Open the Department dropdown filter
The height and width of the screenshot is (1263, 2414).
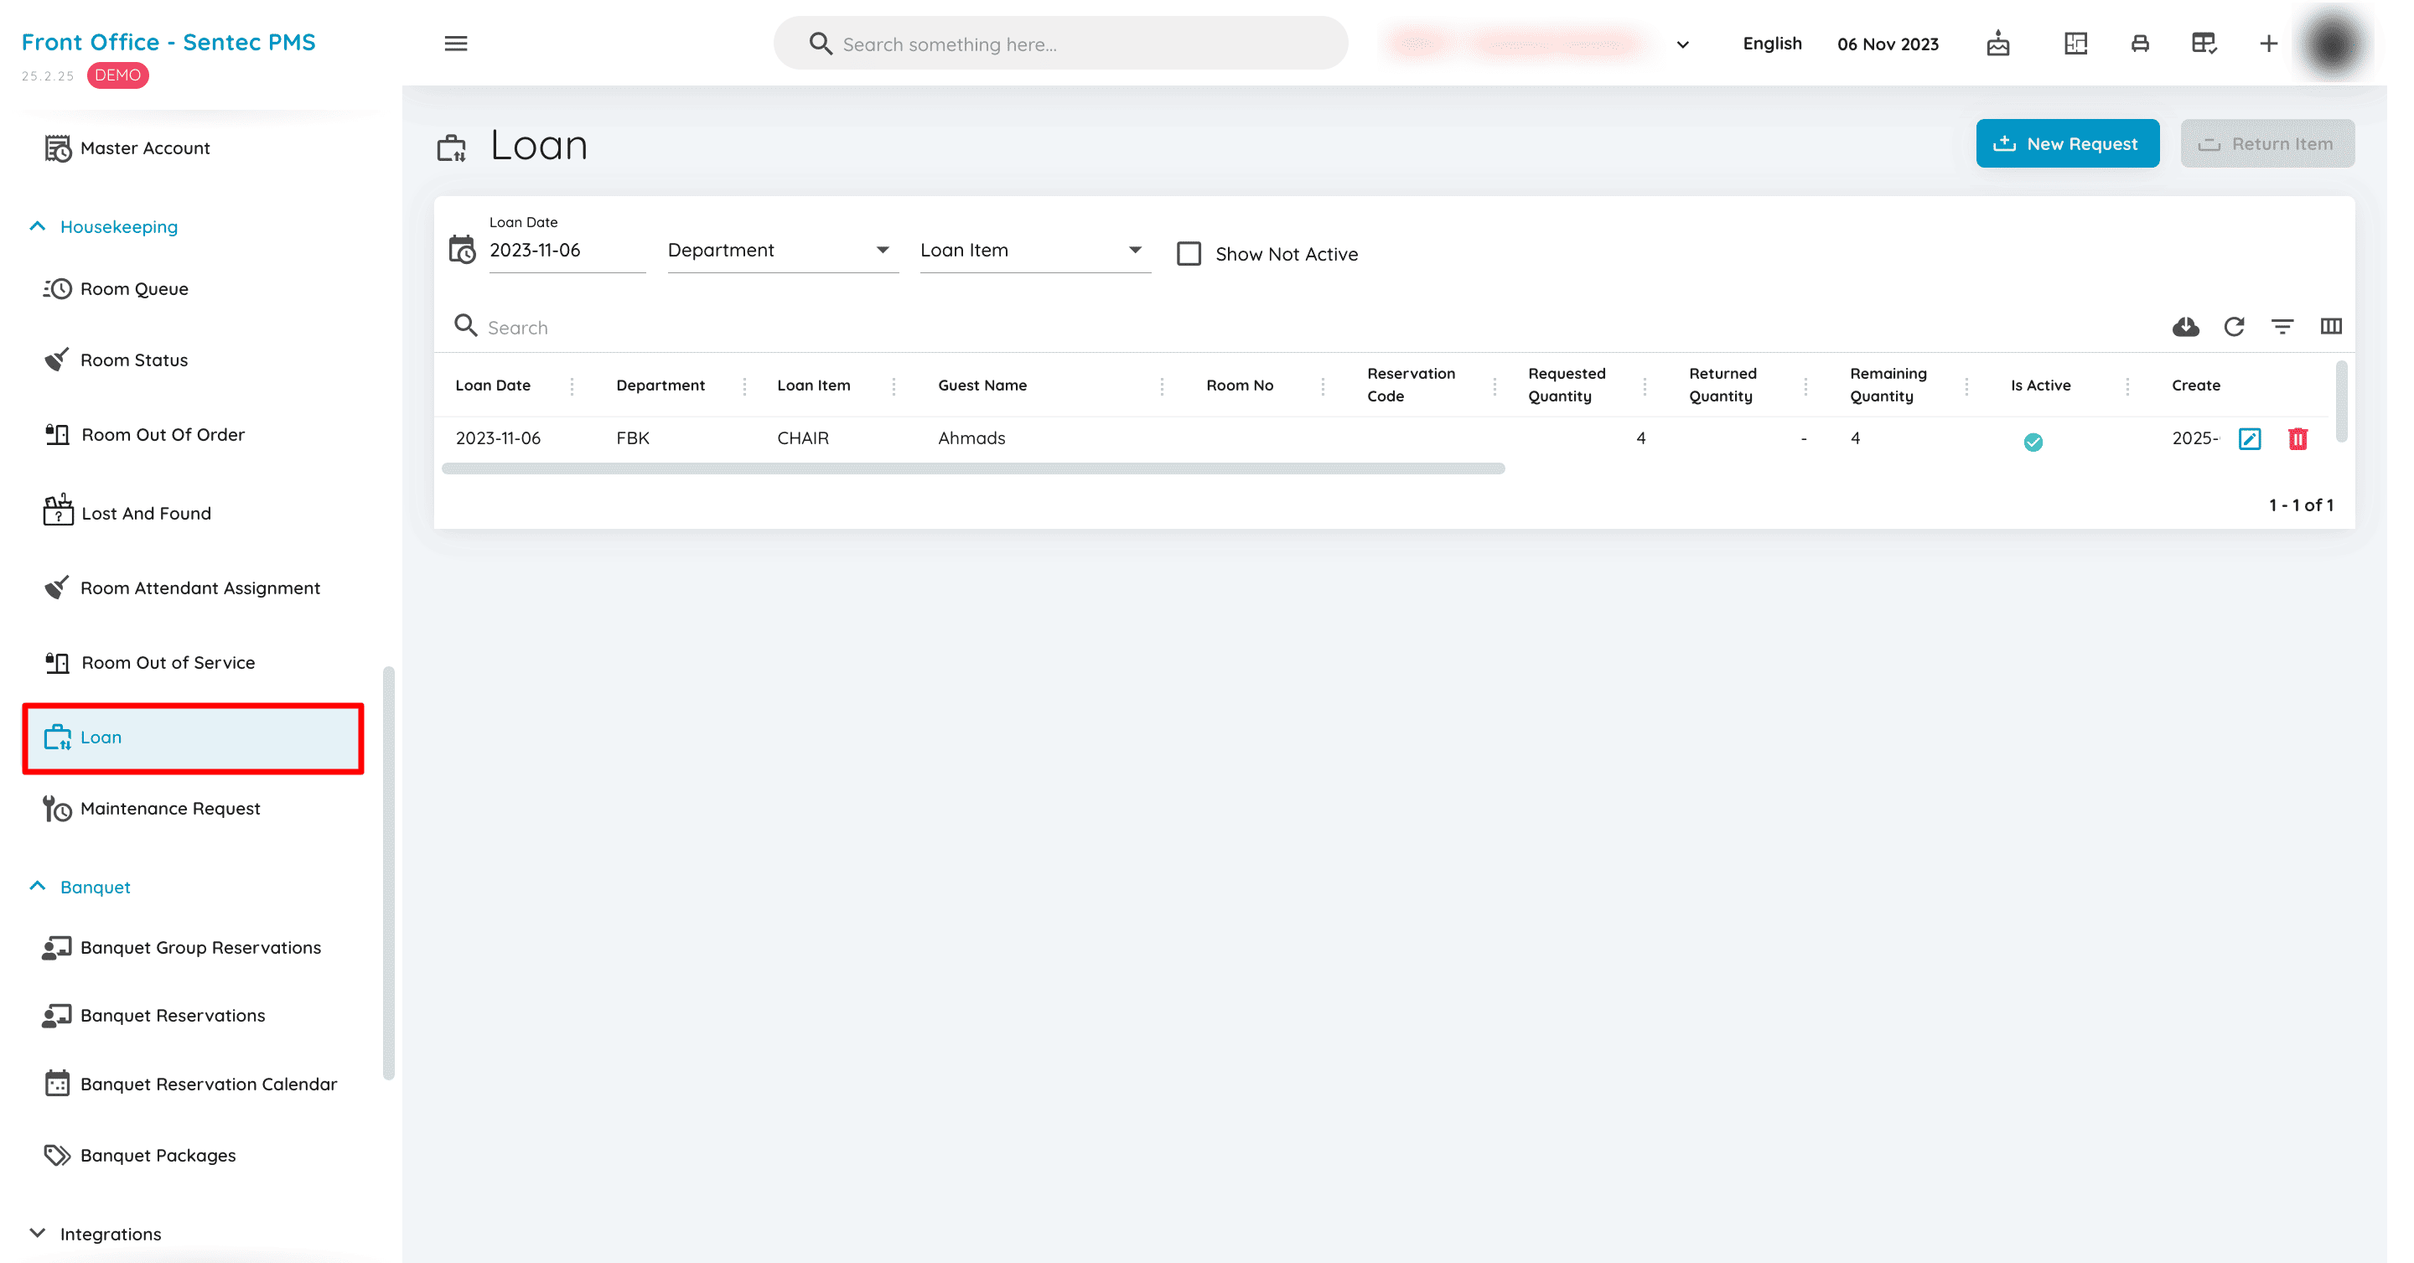783,250
